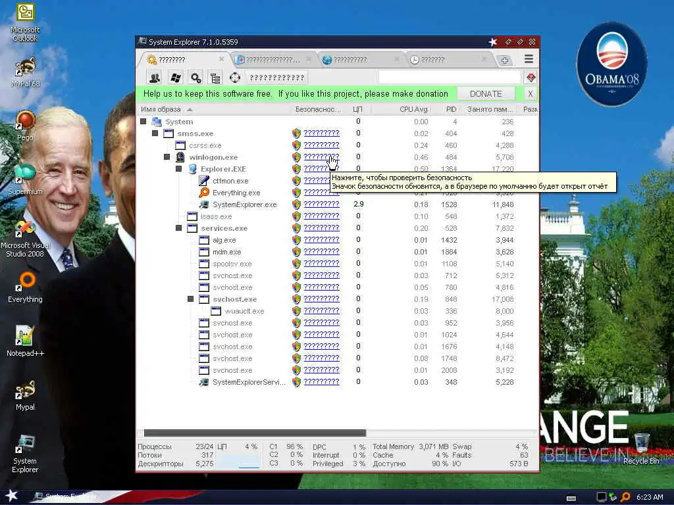Click security check link for wuauclt.exe

point(321,310)
